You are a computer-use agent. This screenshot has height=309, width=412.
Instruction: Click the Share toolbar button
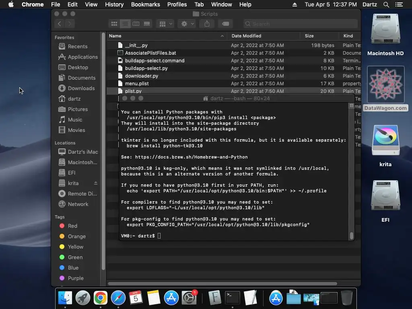click(207, 24)
